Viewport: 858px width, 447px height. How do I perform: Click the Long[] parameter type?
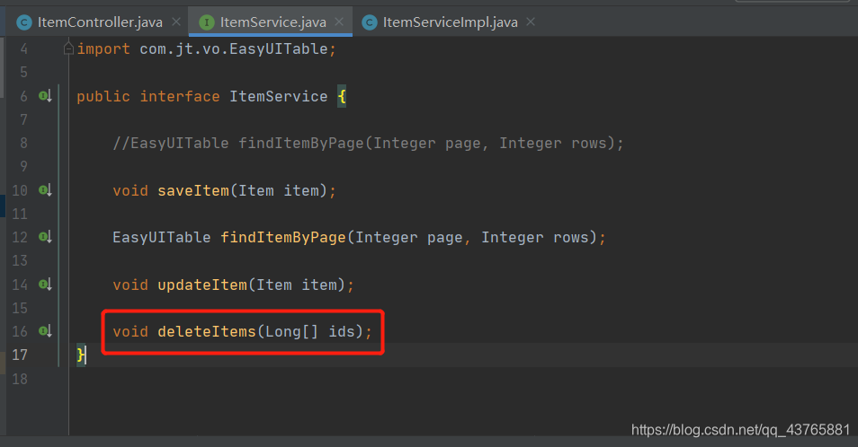tap(291, 331)
